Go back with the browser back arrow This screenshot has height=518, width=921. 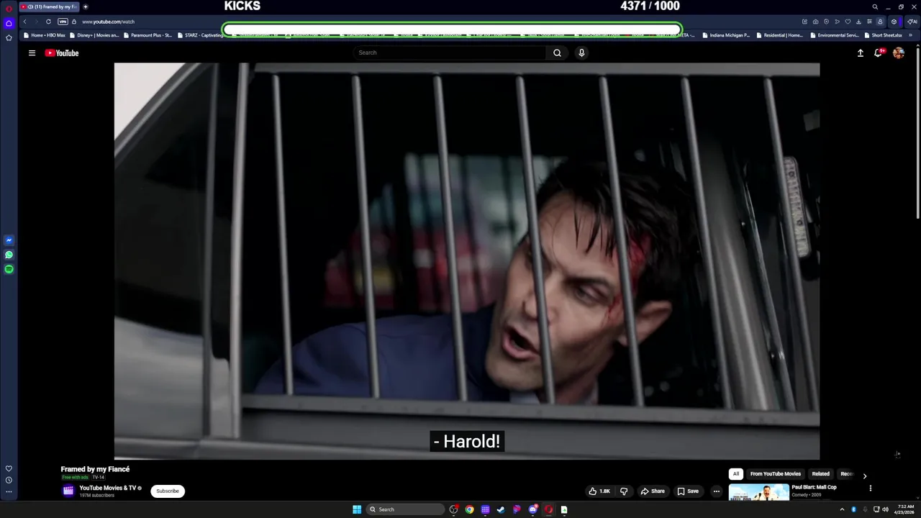24,22
